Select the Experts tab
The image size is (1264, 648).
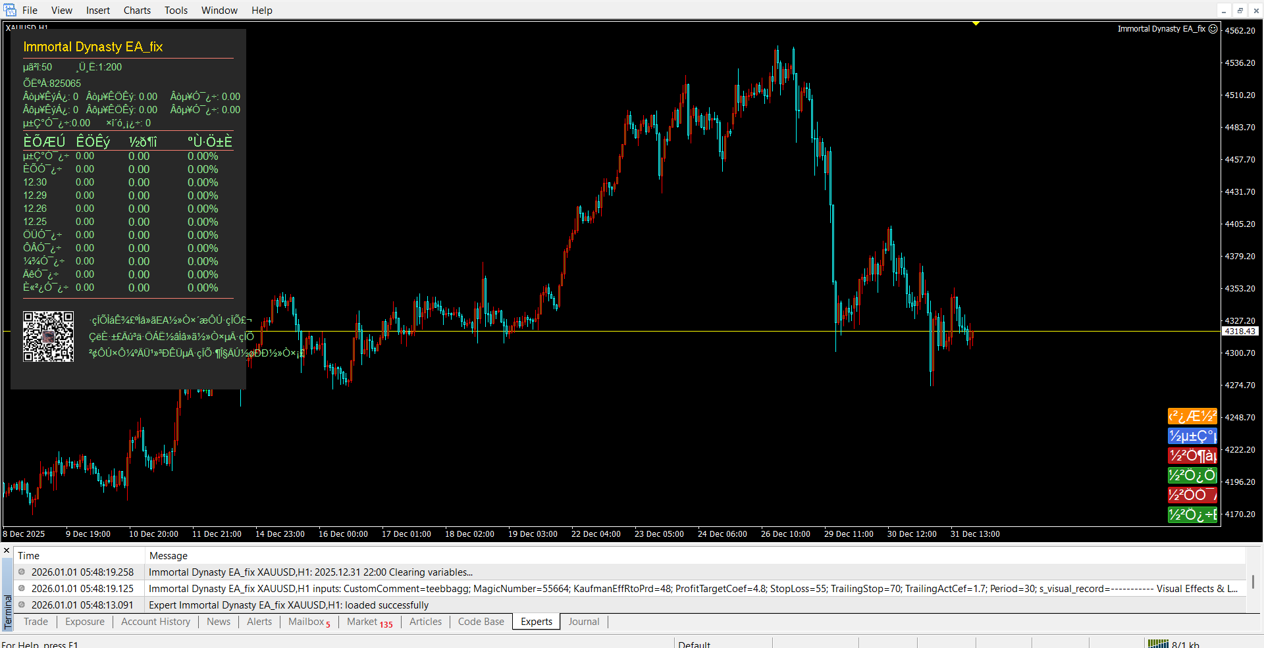[537, 622]
